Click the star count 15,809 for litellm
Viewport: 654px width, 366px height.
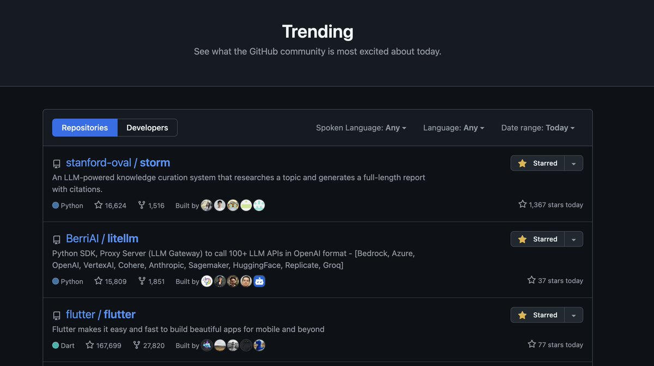(110, 281)
